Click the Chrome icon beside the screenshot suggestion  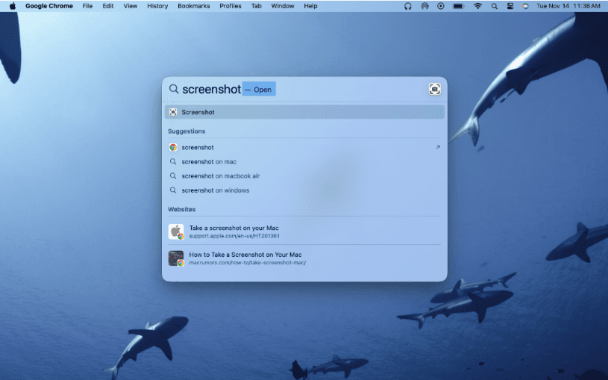(x=173, y=148)
